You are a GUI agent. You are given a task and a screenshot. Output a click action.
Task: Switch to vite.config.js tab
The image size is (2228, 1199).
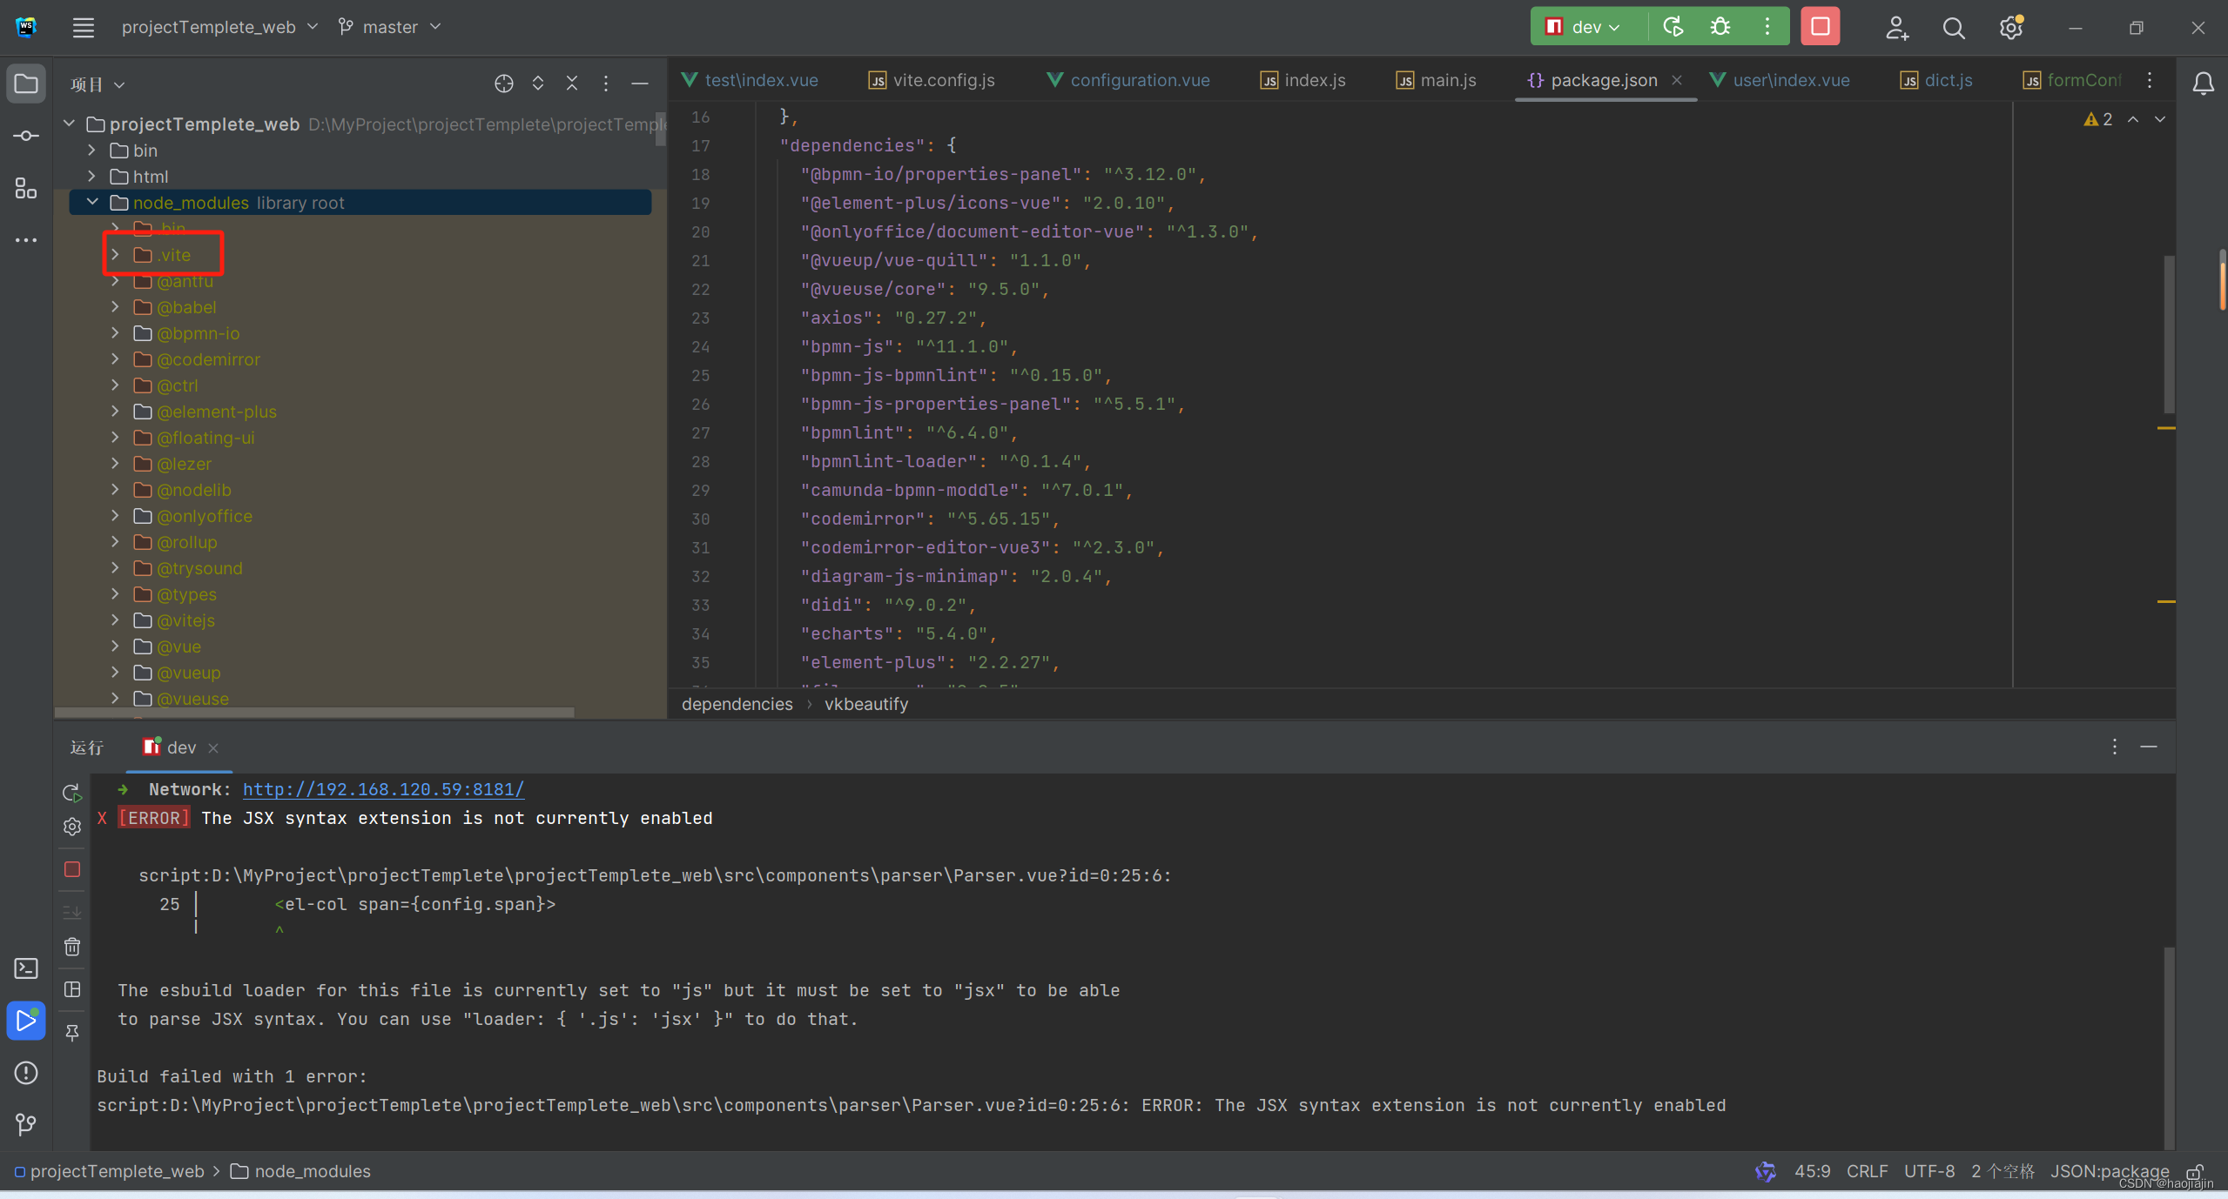tap(942, 80)
